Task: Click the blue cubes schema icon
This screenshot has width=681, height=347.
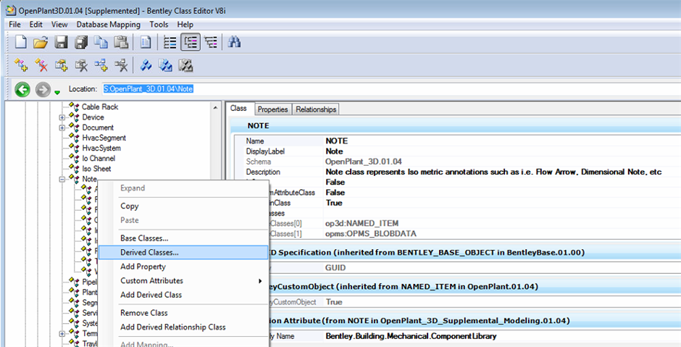Action: coord(146,65)
